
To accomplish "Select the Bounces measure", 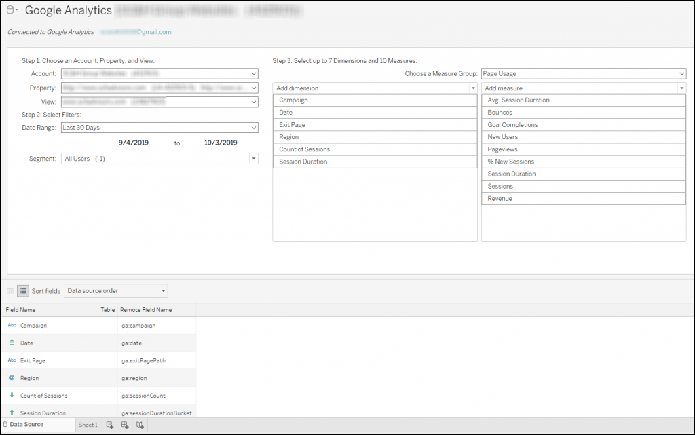I will pyautogui.click(x=584, y=113).
